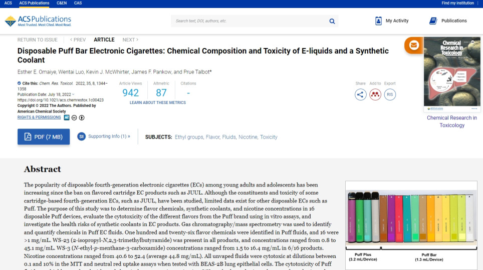Click the cite this checkmark icon

19,83
